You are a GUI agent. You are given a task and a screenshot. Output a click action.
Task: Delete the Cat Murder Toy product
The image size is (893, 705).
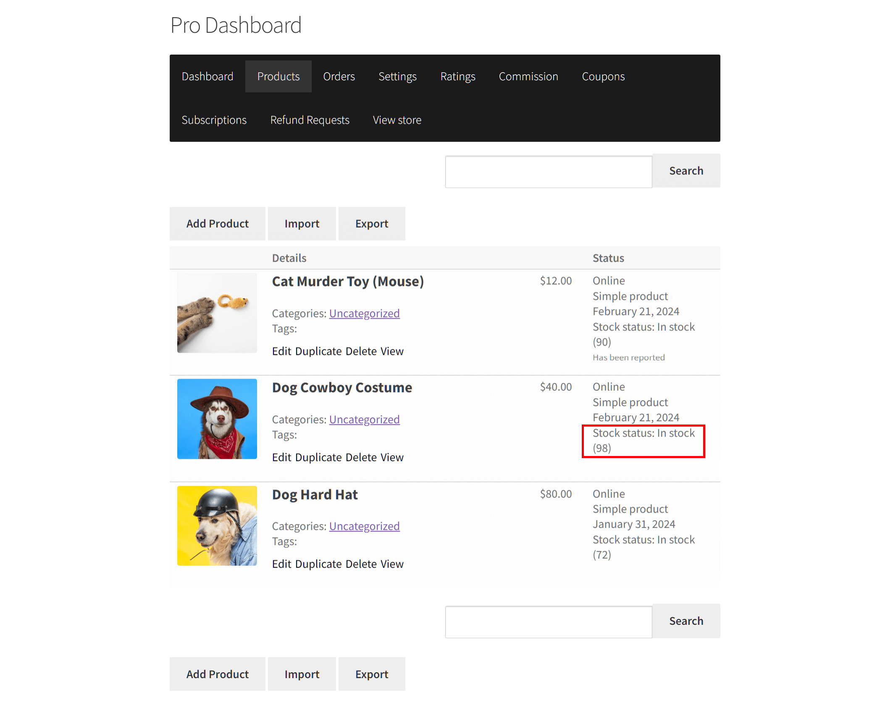pyautogui.click(x=361, y=351)
